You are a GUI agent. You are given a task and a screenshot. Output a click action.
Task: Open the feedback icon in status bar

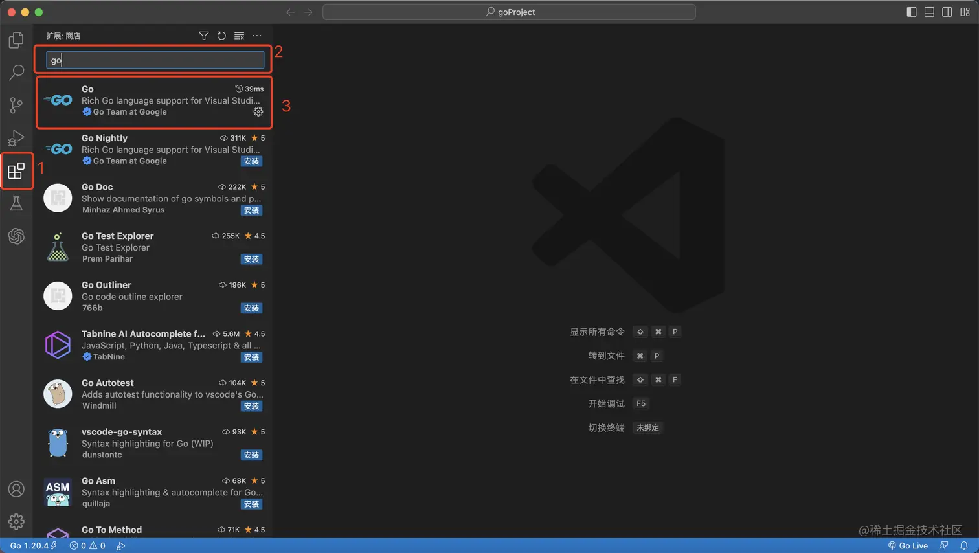(944, 546)
